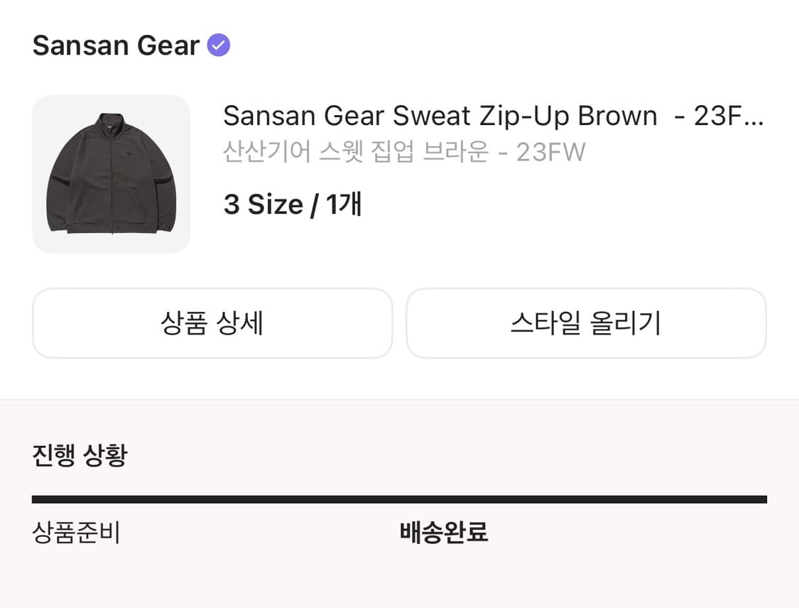
Task: Click the purple verified badge next to Sansan Gear
Action: [219, 45]
